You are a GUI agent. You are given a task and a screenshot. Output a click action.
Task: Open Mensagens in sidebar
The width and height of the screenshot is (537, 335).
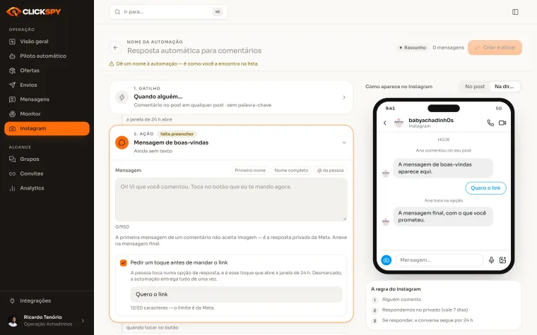tap(47, 99)
